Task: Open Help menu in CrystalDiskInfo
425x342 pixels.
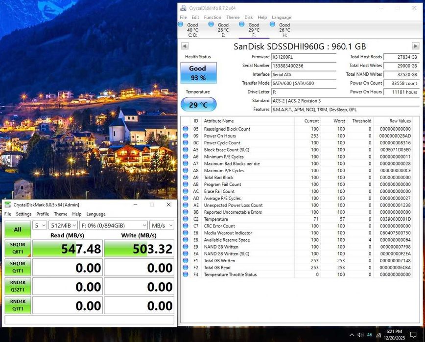Action: pos(262,17)
